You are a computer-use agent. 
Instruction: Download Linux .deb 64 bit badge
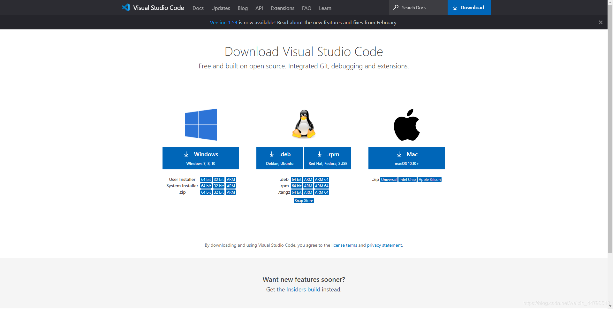[297, 180]
